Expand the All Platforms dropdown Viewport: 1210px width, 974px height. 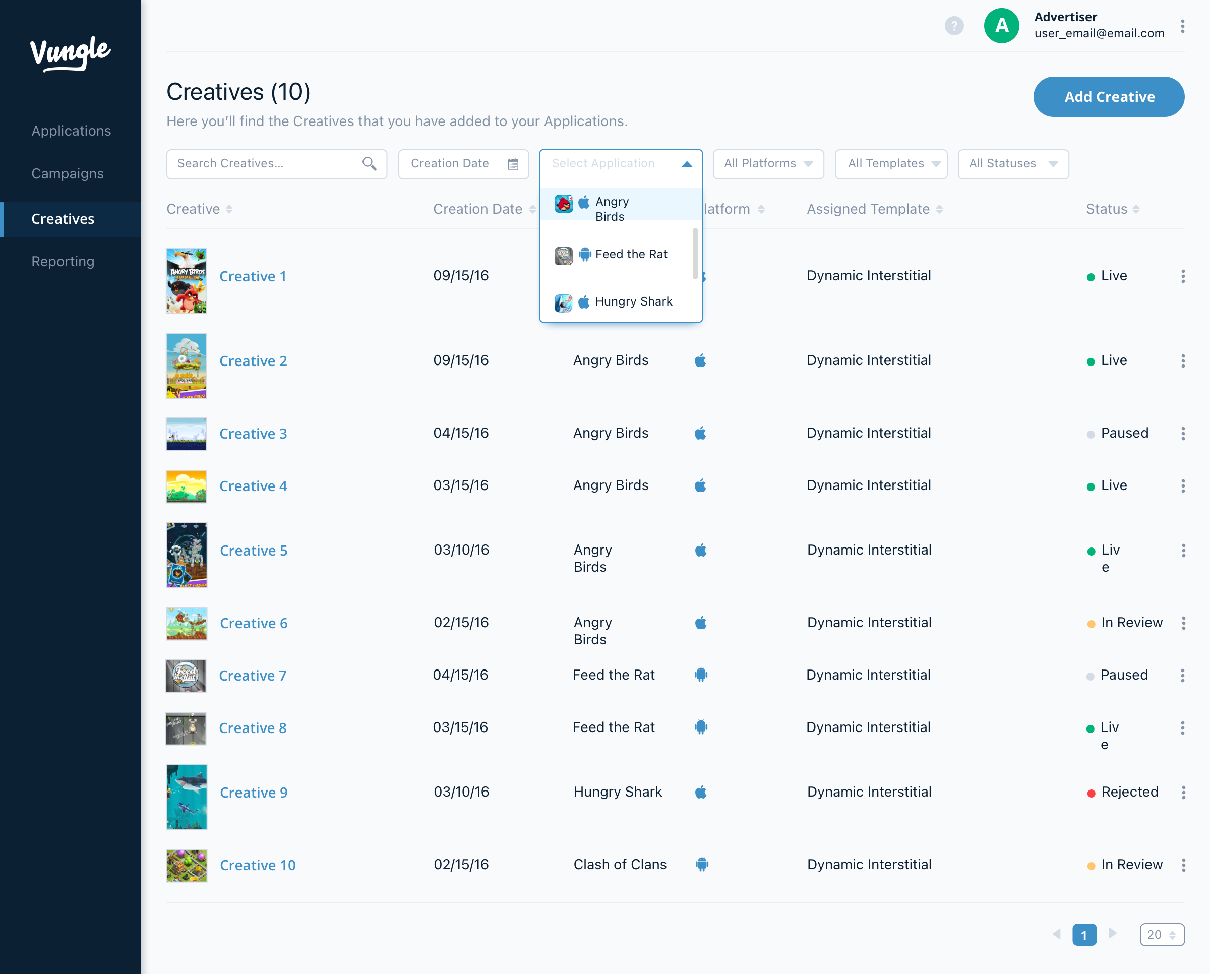[768, 164]
